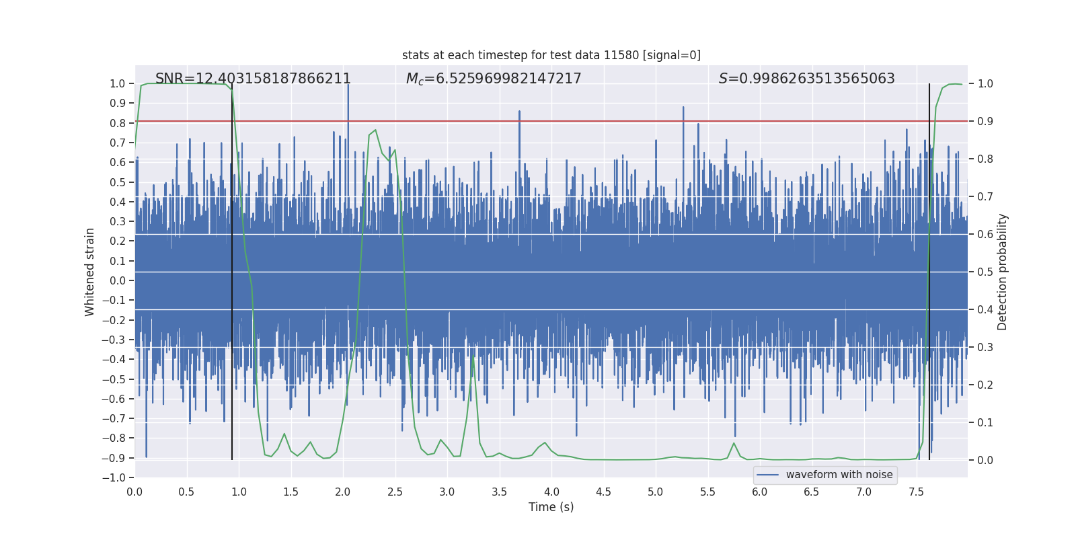
Task: Click the blue line sample in legend
Action: 768,475
